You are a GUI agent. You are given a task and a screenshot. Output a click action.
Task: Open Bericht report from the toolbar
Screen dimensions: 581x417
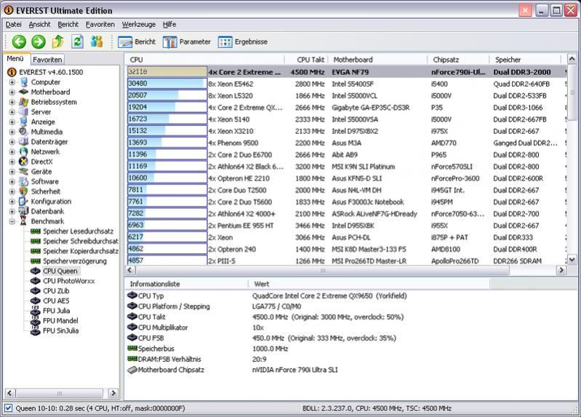click(137, 42)
